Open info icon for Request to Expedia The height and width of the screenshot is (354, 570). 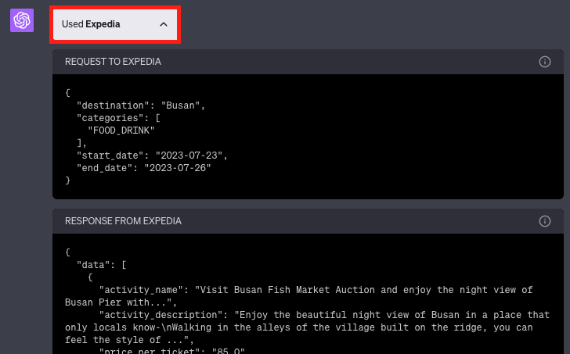545,62
